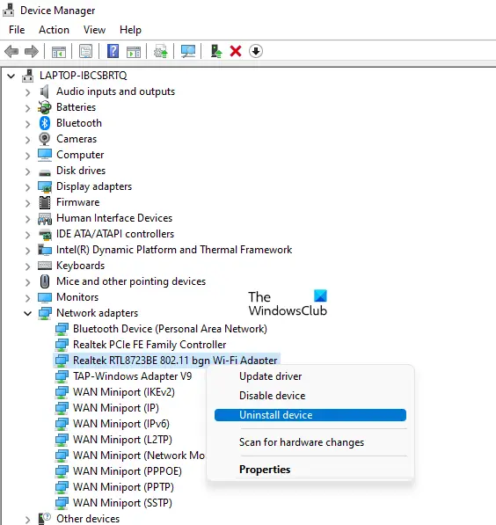The image size is (496, 525).
Task: Select Uninstall device in context menu
Action: (310, 415)
